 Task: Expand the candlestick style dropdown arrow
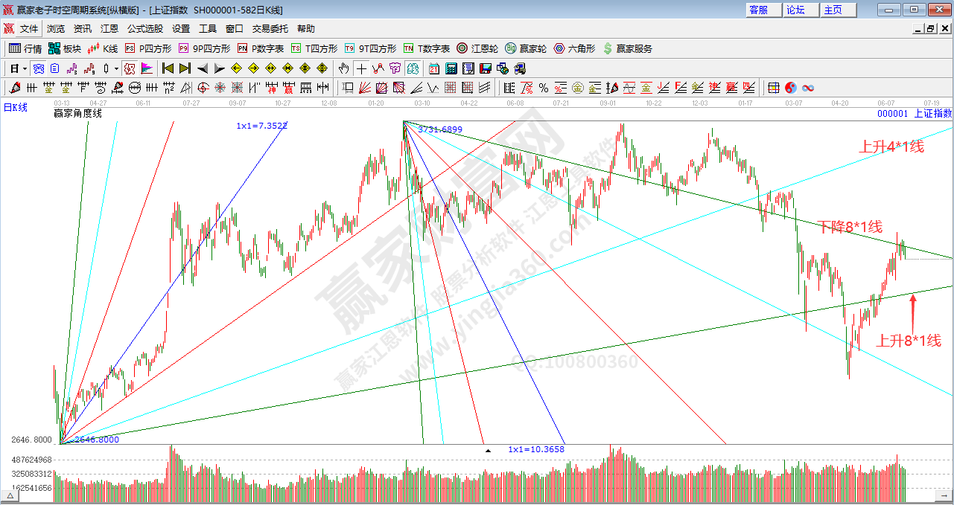tap(116, 68)
